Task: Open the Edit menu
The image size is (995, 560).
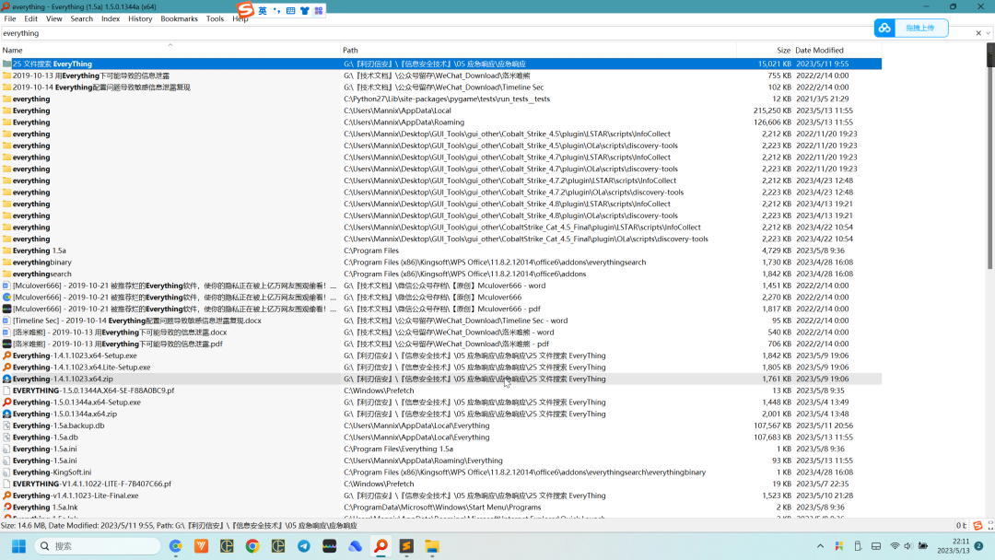Action: [30, 18]
